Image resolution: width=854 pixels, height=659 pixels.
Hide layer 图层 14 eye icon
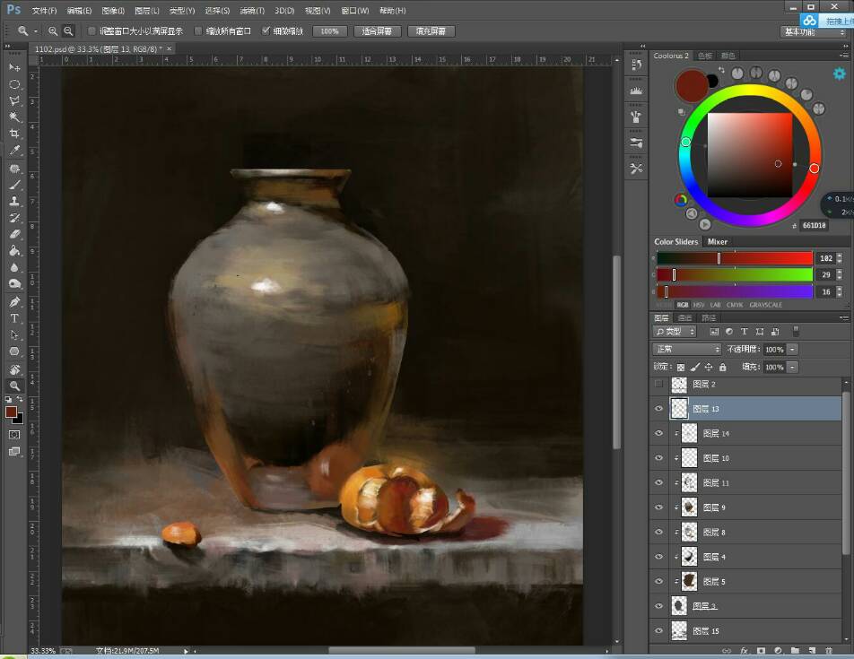pyautogui.click(x=659, y=433)
